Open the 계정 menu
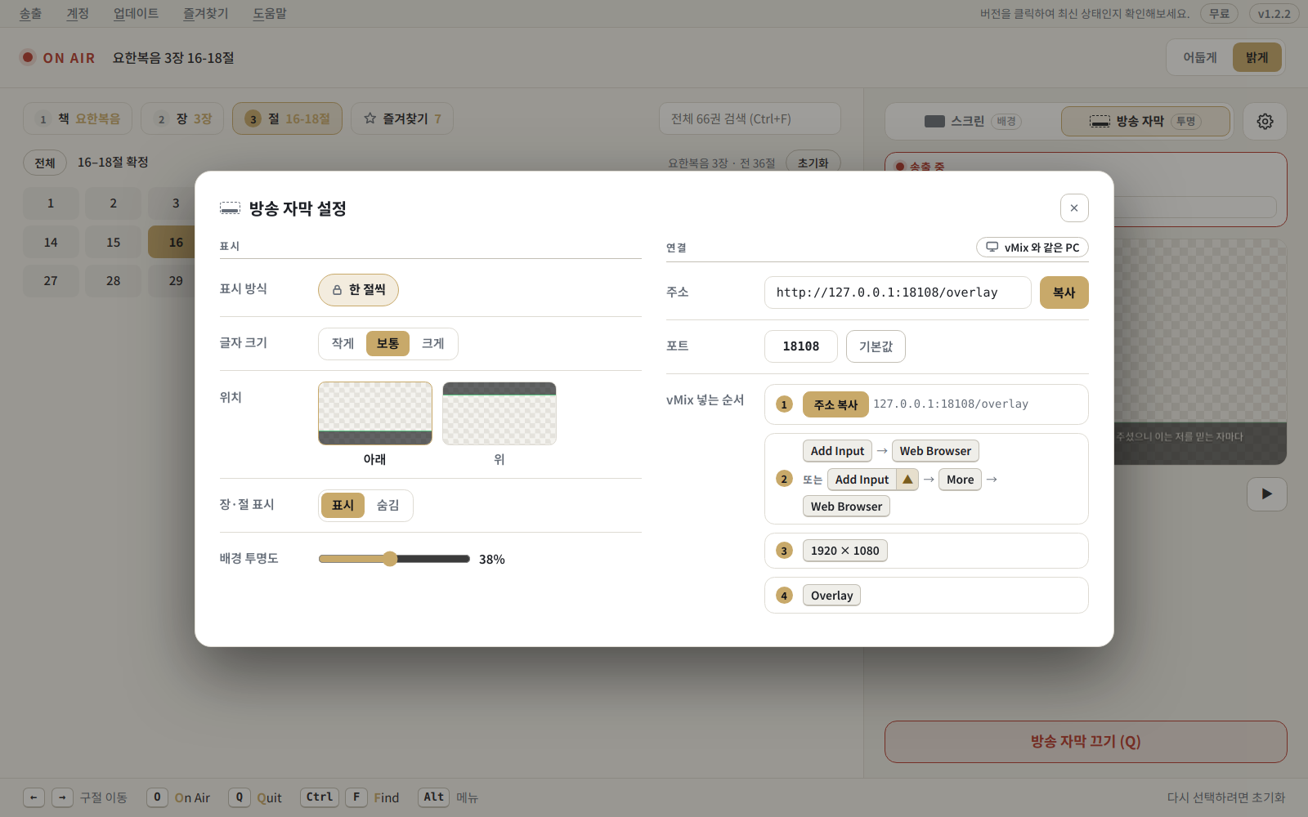This screenshot has height=817, width=1308. [78, 14]
